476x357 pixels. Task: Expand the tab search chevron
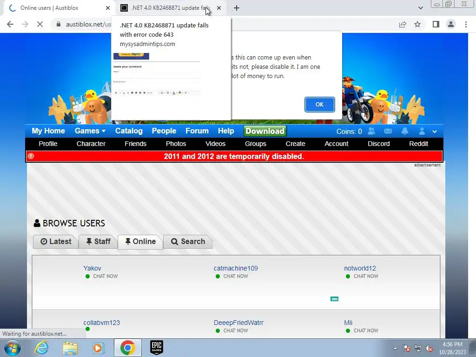point(420,8)
